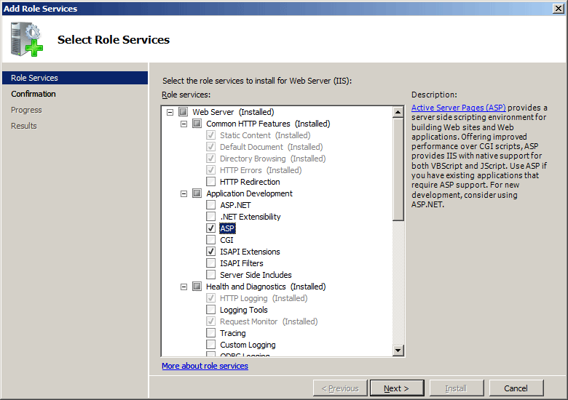Enable the ASP.NET checkbox
568x400 pixels.
(x=211, y=205)
